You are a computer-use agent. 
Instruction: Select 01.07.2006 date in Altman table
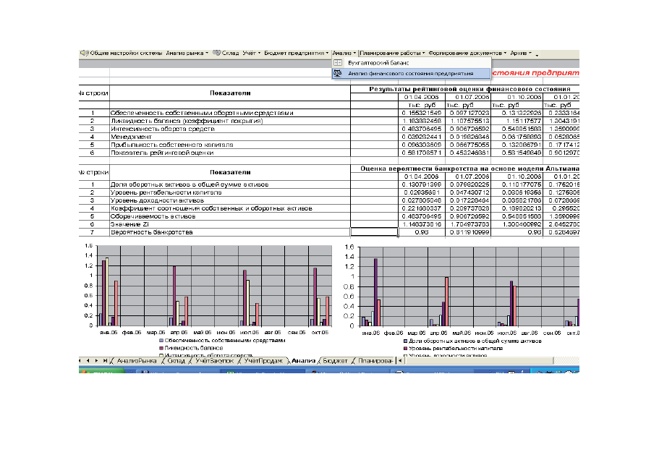468,177
